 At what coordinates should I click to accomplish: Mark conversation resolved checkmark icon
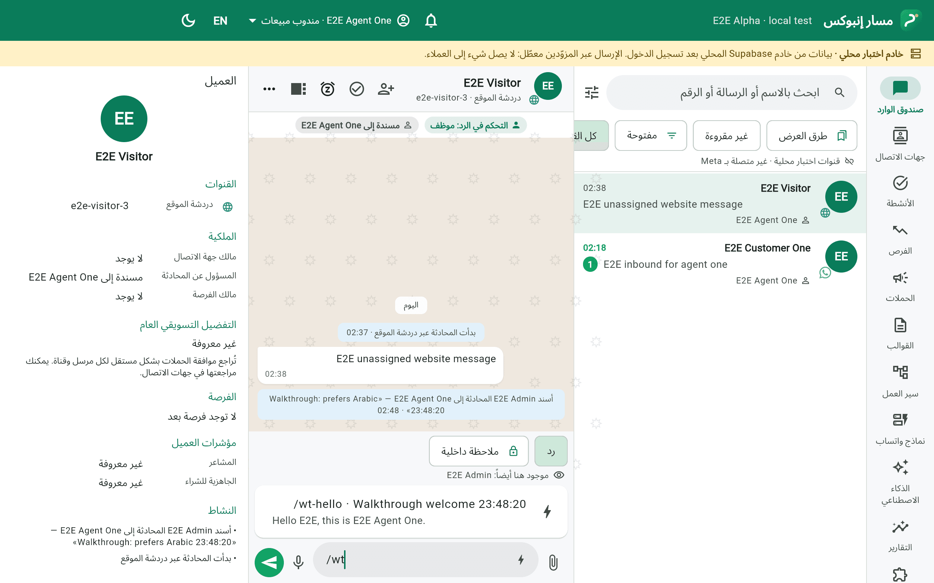[x=356, y=89]
